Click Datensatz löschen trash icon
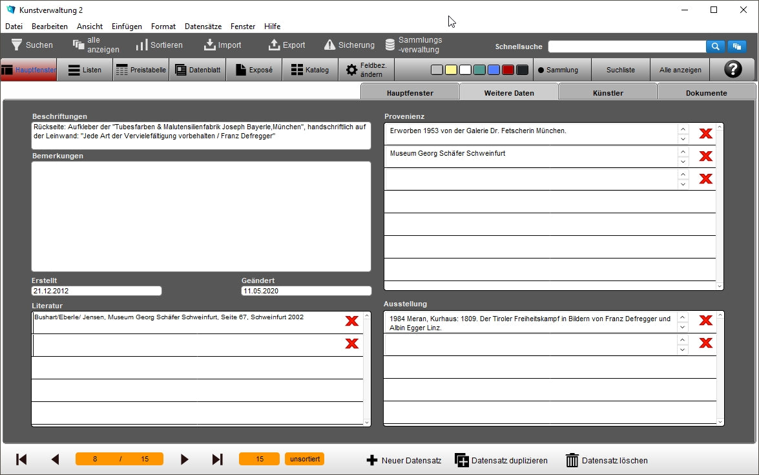Image resolution: width=759 pixels, height=475 pixels. 572,460
